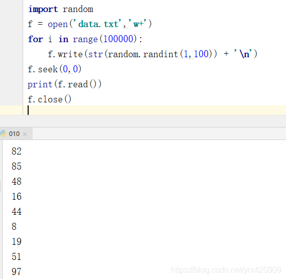Click the '\n' string literal
The image size is (286, 279).
(243, 54)
